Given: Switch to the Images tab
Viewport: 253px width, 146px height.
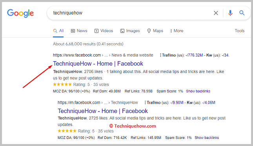Looking at the screenshot, I should (130, 31).
